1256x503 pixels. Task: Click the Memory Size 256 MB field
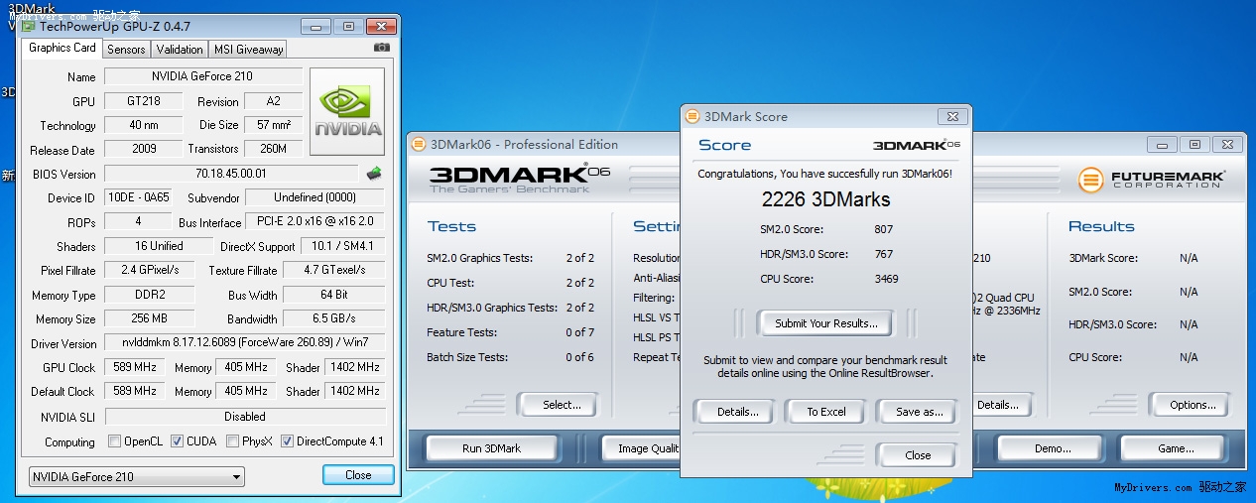pyautogui.click(x=149, y=318)
